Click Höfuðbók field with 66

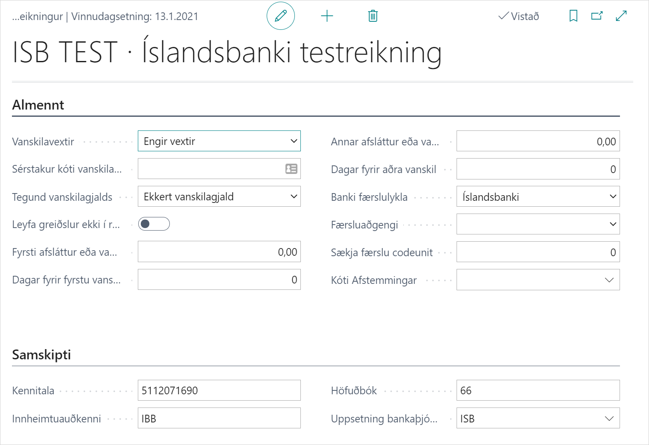(x=538, y=390)
